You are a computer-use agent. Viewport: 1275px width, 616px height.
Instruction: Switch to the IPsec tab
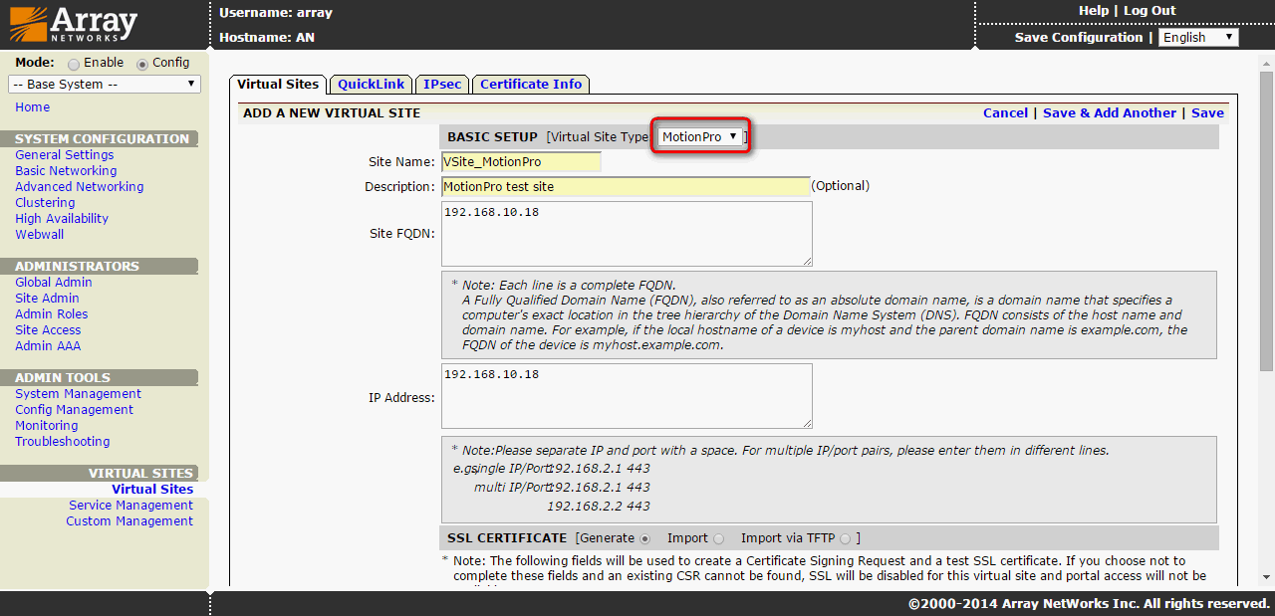click(x=442, y=85)
